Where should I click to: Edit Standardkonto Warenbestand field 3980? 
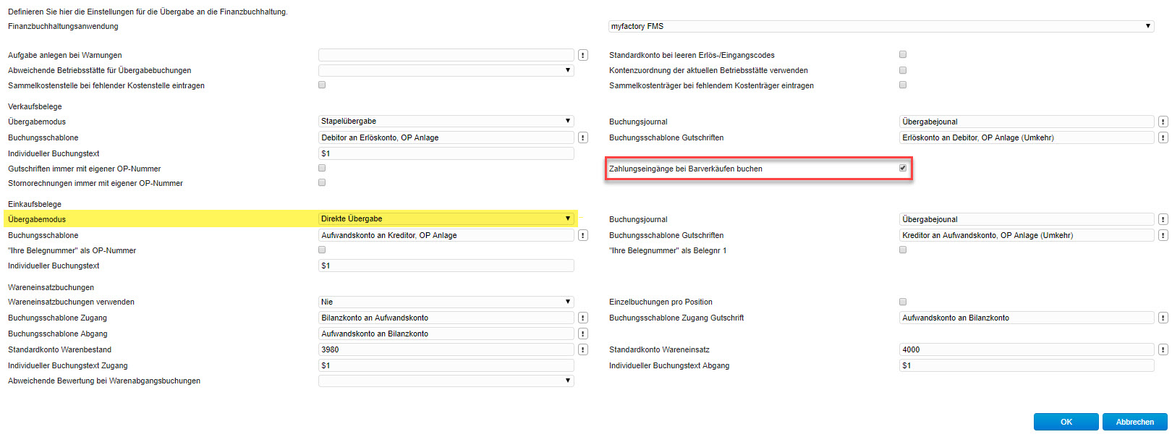tap(446, 349)
